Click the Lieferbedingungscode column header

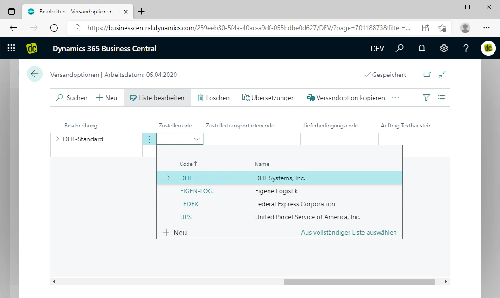[331, 126]
